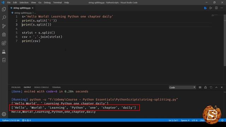Switch to the Problems panel tab
226x127 pixels.
[x=16, y=87]
